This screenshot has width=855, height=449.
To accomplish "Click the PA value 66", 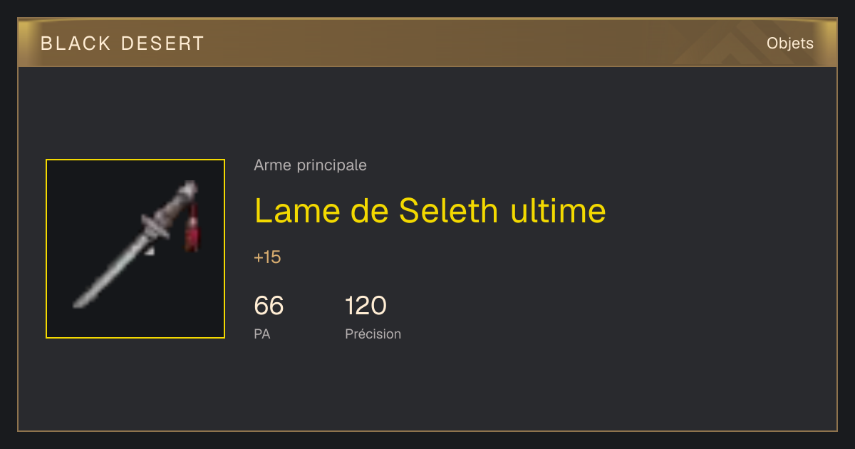I will (x=269, y=306).
